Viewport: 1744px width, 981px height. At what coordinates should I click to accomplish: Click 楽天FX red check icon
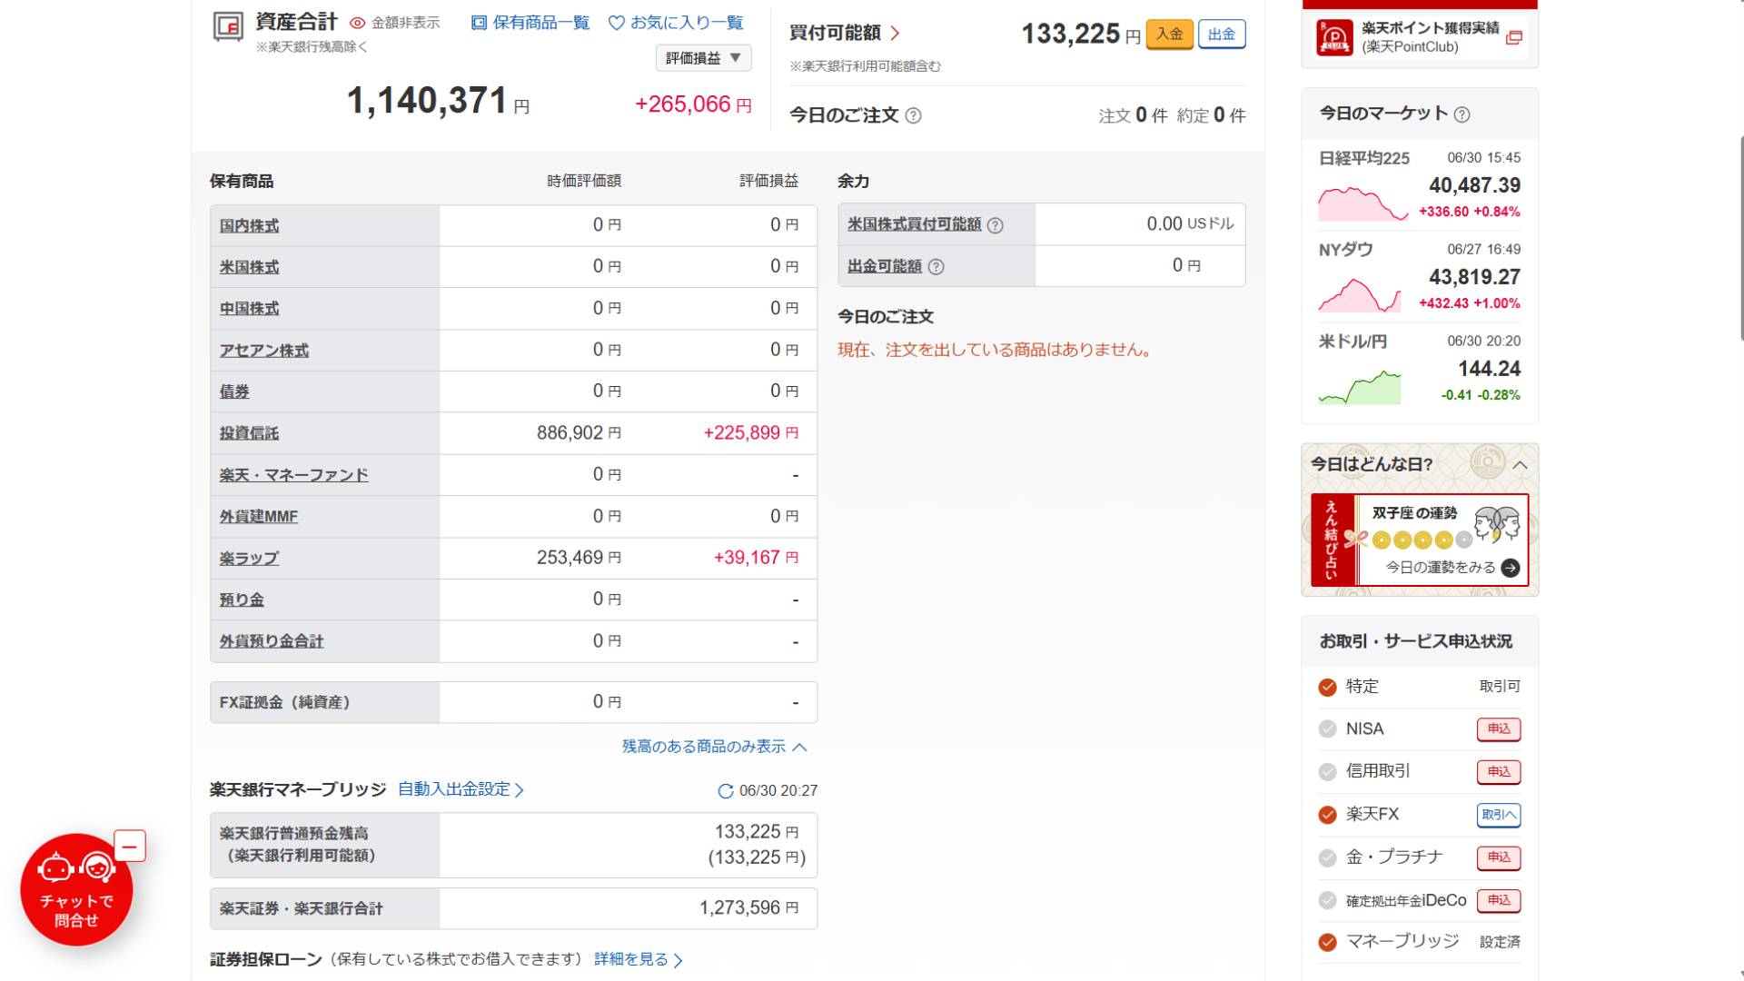coord(1327,815)
